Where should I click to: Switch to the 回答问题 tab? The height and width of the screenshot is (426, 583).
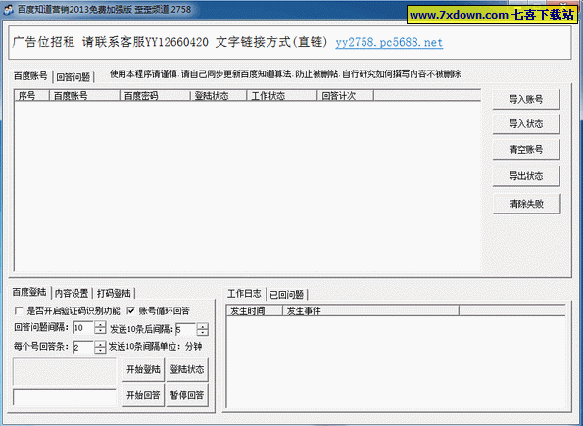click(73, 77)
